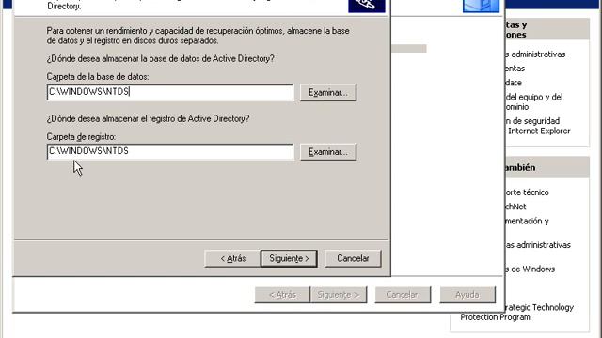This screenshot has width=602, height=338.
Task: Click the greyed Ayuda button in background window
Action: [x=467, y=295]
